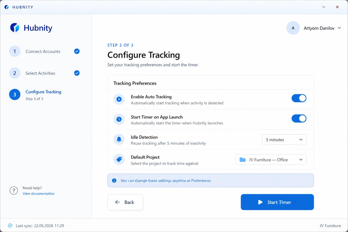Click the Default Project label
Screen dimensions: 348x232
(x=145, y=157)
